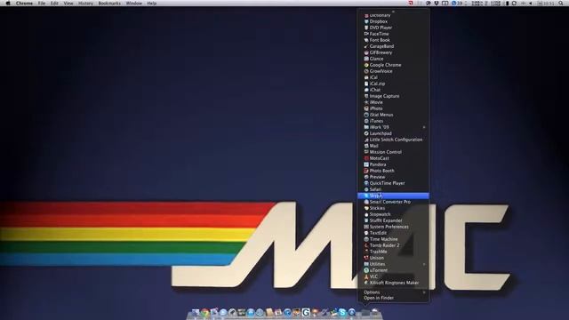Open Mission Control from the list
The image size is (569, 320).
pyautogui.click(x=393, y=152)
